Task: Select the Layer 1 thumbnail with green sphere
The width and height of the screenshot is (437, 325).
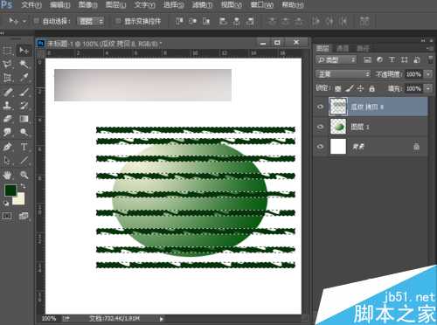Action: [338, 127]
